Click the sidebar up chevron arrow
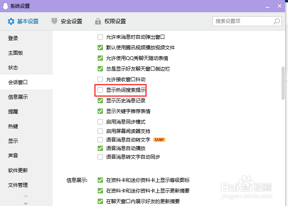This screenshot has height=206, width=288. [x=26, y=196]
